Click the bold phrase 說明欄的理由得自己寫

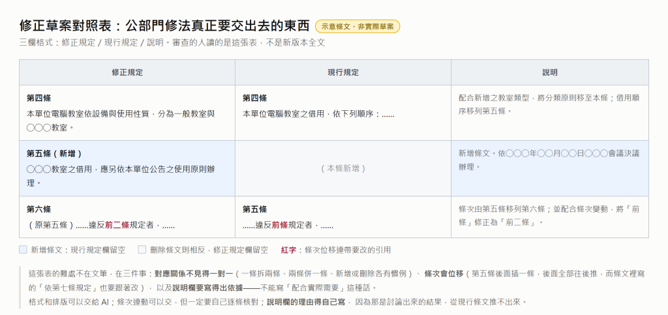pyautogui.click(x=306, y=302)
